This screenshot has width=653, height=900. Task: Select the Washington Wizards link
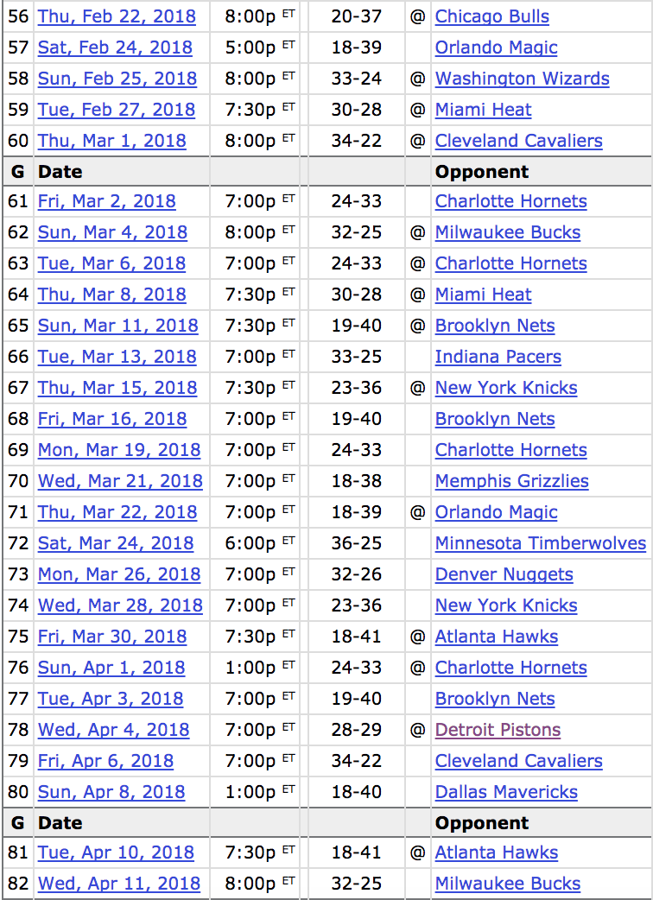[522, 79]
